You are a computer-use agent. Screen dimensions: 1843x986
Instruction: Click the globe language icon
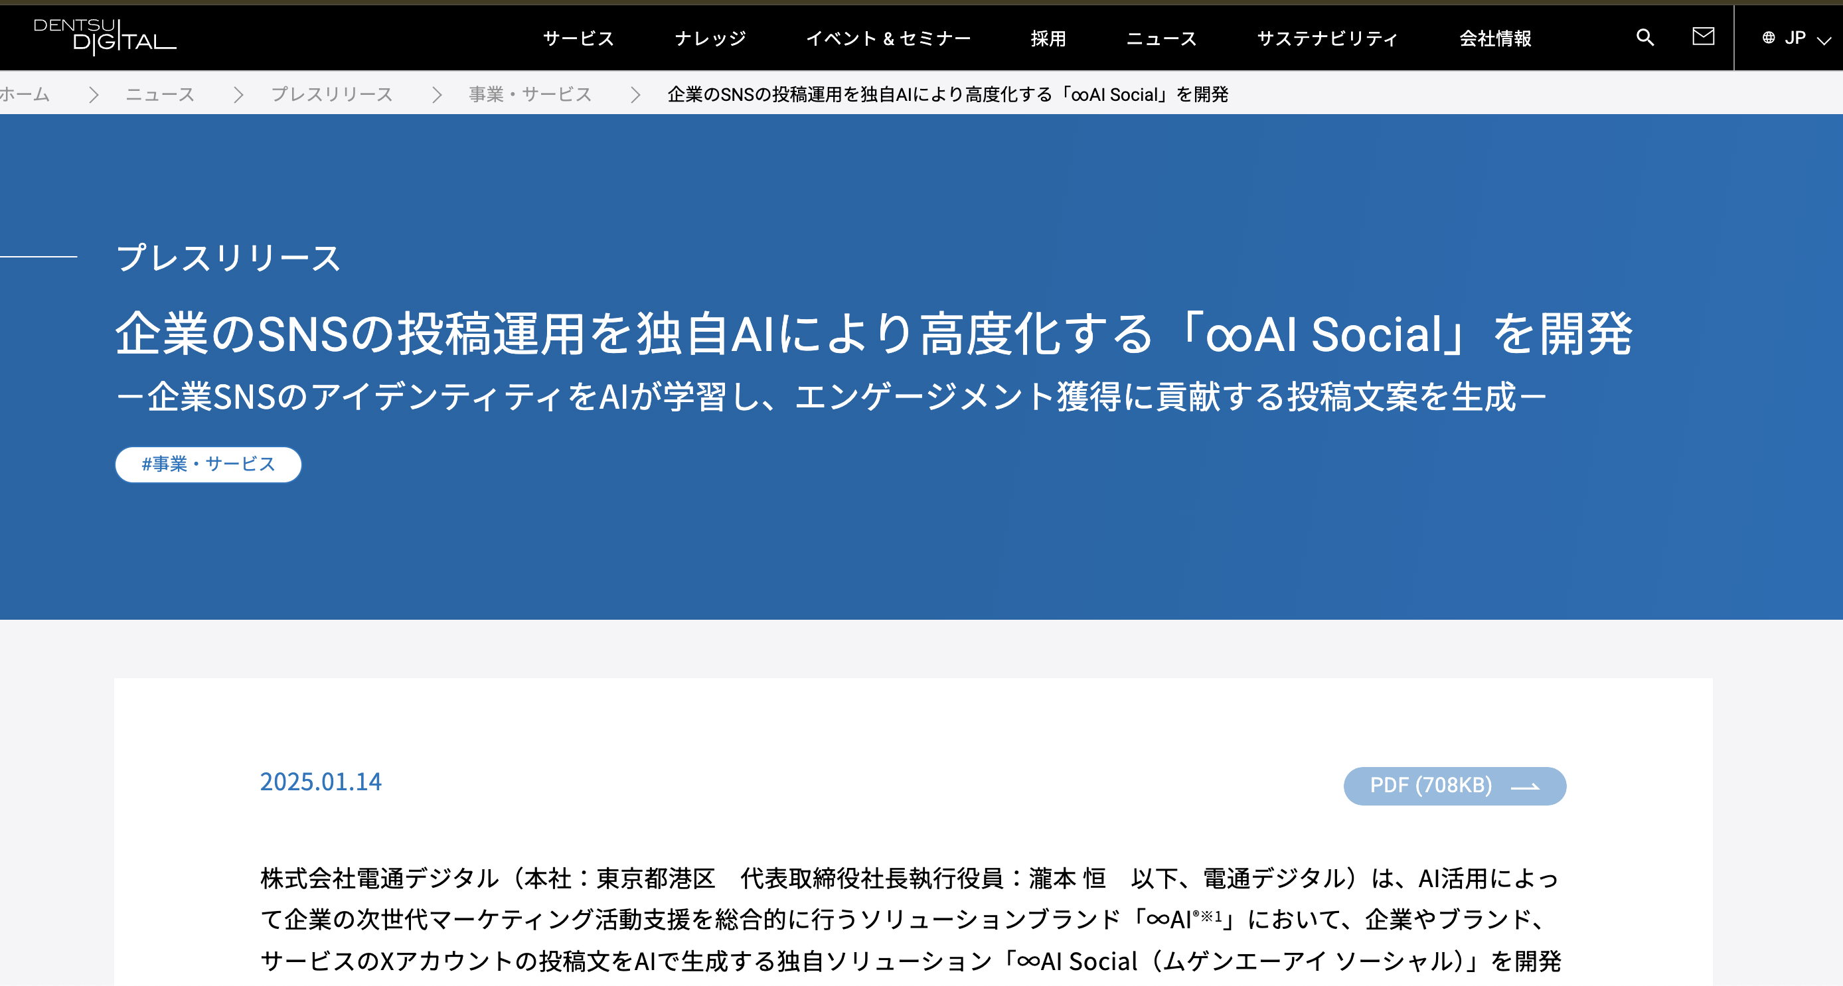point(1768,38)
